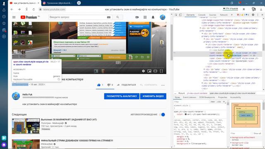
Task: Click ПОДЕЛИТЬСЯ share button
Action: click(x=127, y=85)
